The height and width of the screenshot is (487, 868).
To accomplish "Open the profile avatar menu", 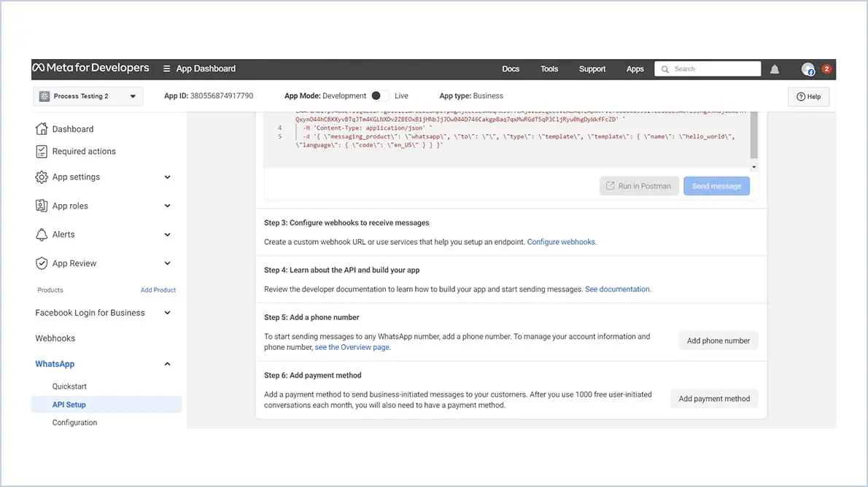I will point(807,69).
